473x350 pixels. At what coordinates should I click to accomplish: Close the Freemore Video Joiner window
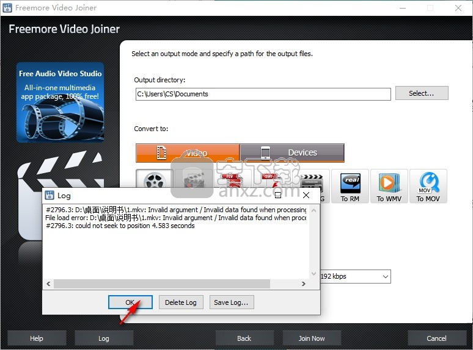458,8
